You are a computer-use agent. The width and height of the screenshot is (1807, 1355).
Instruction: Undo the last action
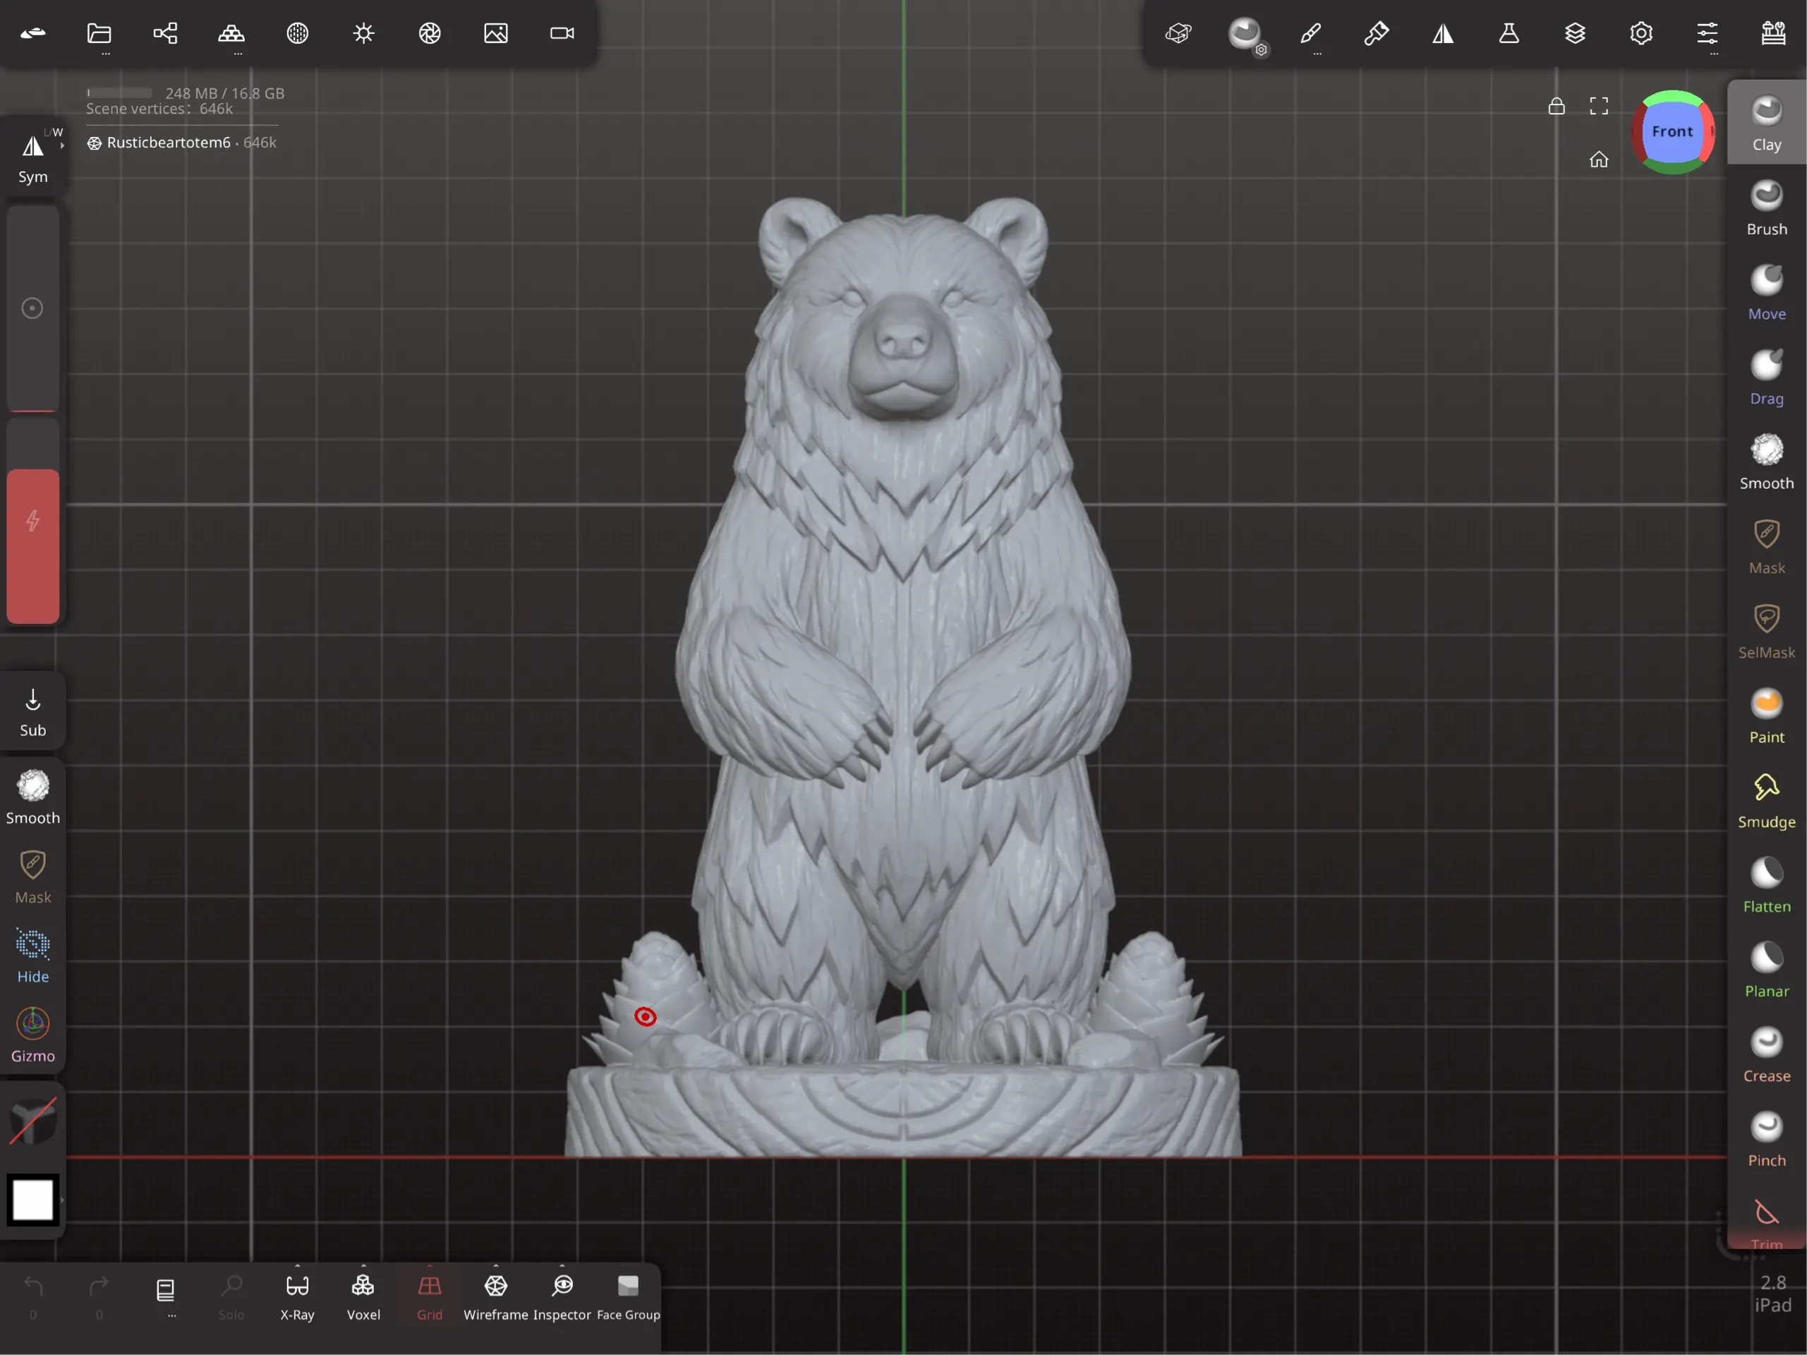click(x=32, y=1296)
